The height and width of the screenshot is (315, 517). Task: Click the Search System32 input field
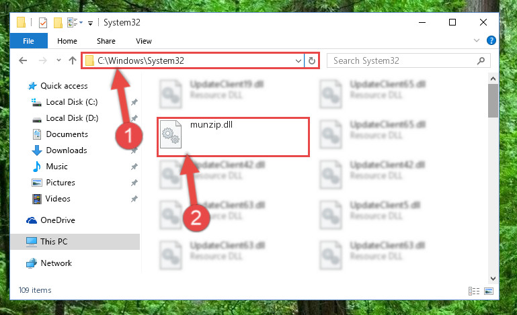[x=402, y=60]
